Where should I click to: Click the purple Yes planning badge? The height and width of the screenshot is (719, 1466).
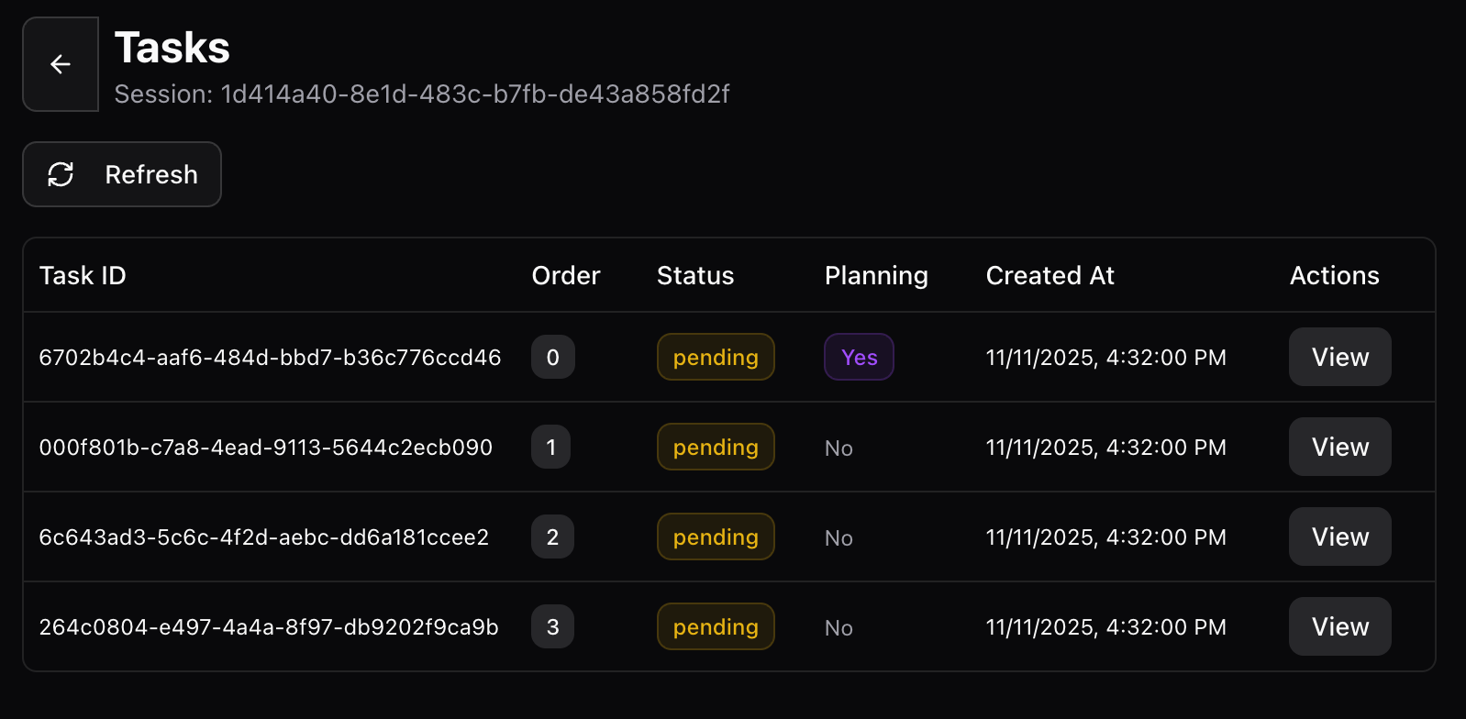(x=859, y=357)
